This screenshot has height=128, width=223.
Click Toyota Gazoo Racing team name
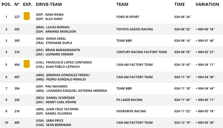(135, 29)
